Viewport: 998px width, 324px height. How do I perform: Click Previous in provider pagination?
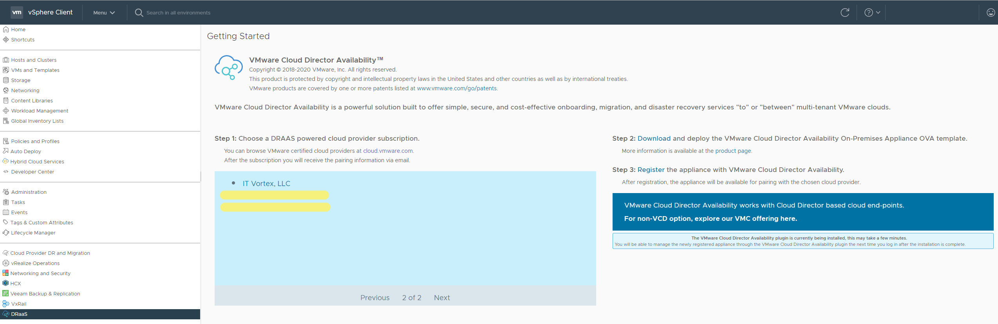[x=375, y=297]
